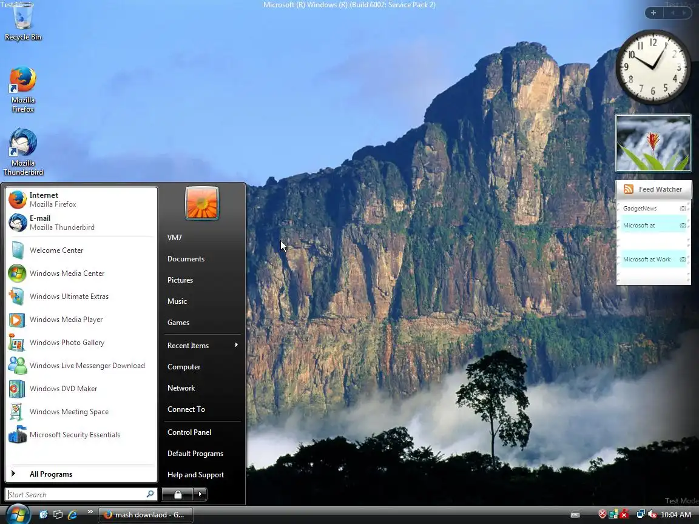Open Microsoft Security Essentials
This screenshot has width=699, height=524.
pos(81,435)
